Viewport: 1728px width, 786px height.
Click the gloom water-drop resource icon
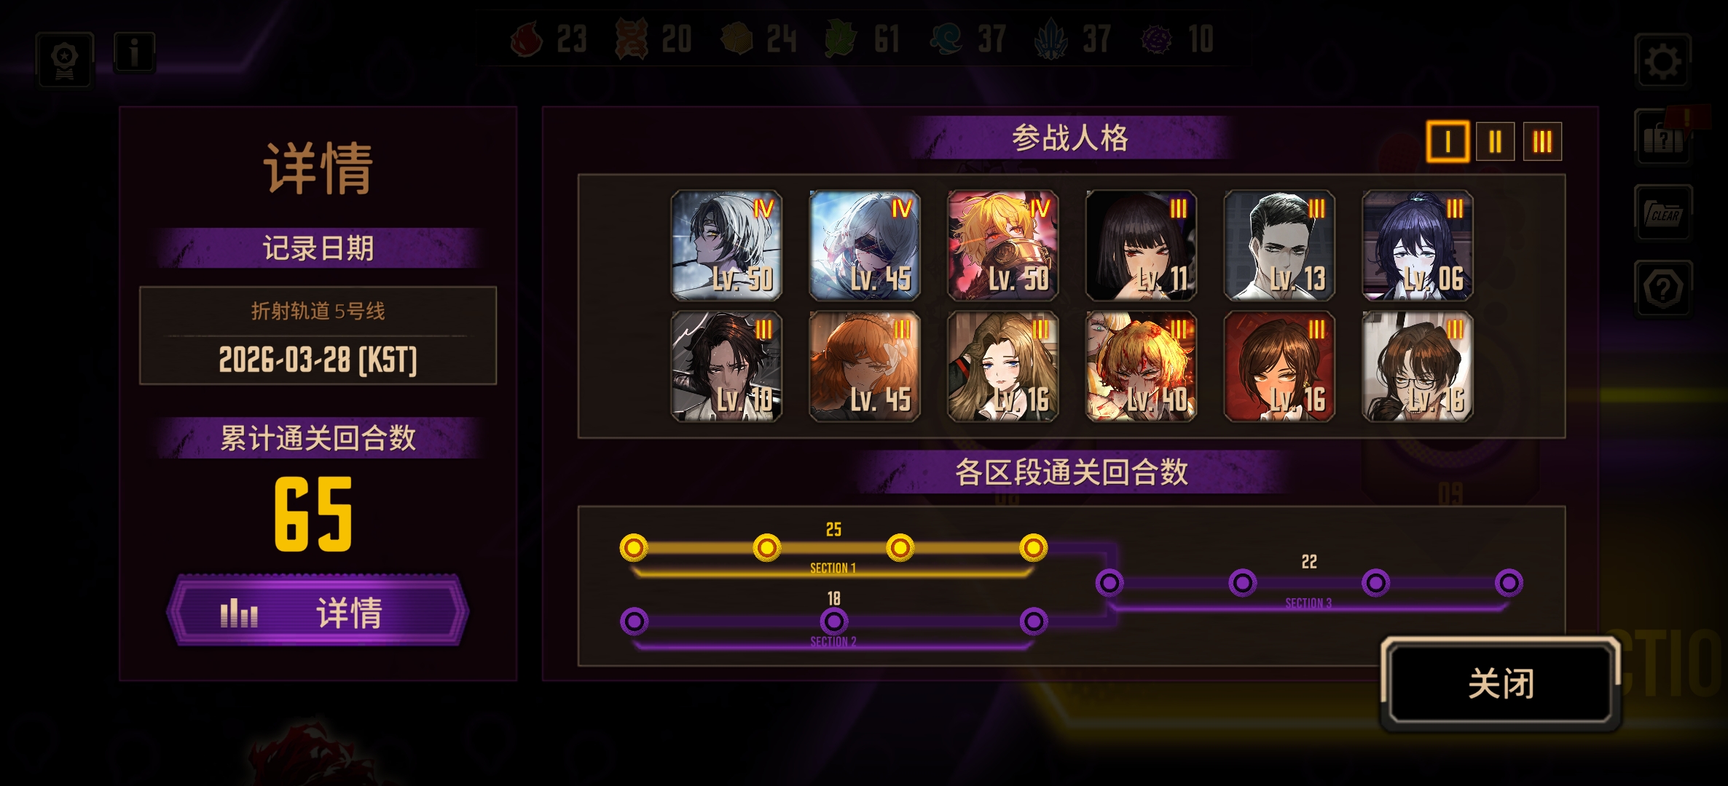(946, 39)
